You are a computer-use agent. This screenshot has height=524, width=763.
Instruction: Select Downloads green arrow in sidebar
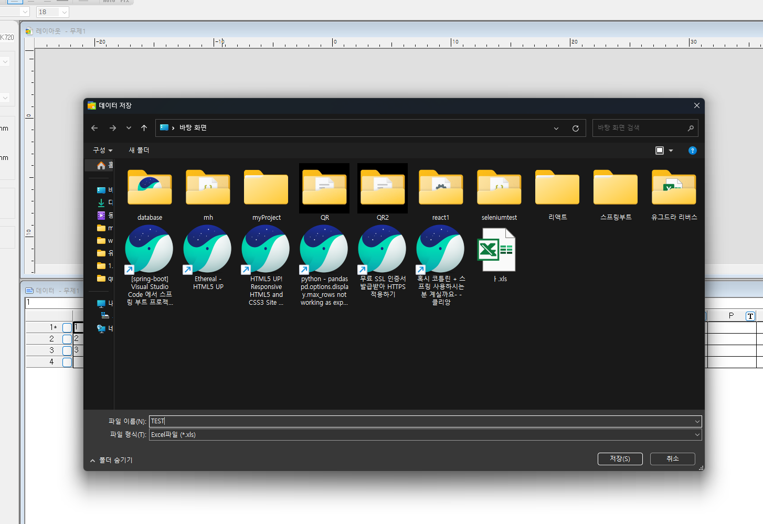pyautogui.click(x=101, y=202)
